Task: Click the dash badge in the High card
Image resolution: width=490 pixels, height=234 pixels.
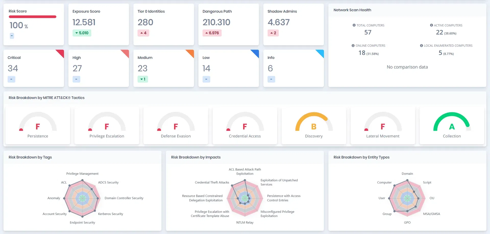Action: click(76, 79)
